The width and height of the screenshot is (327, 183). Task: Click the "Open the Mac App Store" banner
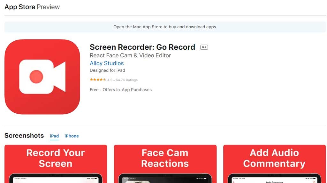click(x=165, y=27)
